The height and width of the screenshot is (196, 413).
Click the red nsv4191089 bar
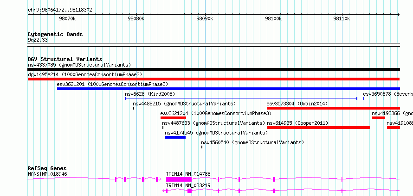coord(393,128)
